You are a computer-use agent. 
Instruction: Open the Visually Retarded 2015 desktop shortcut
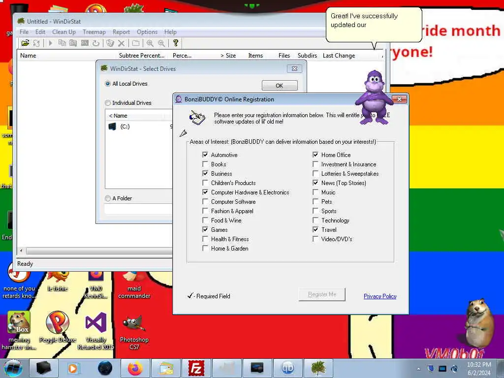tap(96, 331)
